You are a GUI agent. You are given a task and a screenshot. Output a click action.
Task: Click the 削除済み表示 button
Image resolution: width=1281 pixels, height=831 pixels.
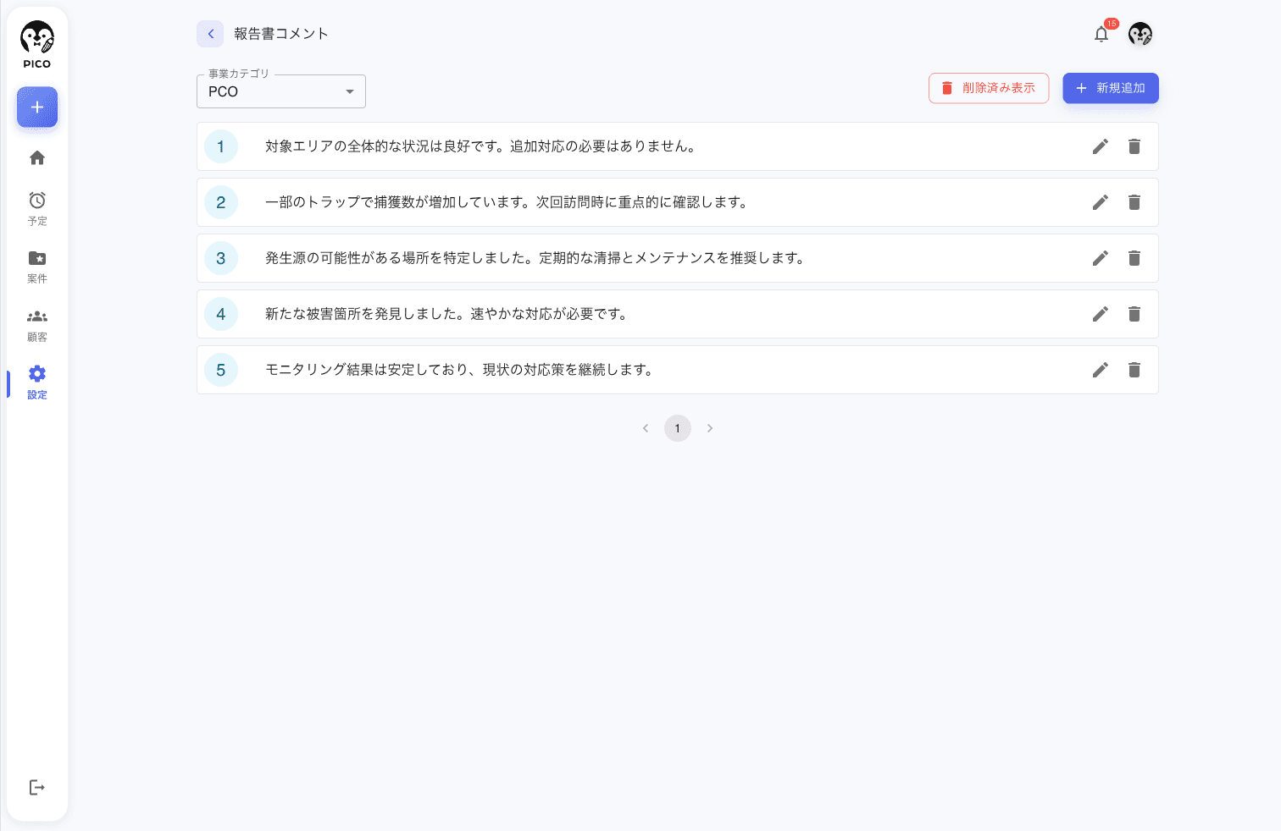coord(989,88)
